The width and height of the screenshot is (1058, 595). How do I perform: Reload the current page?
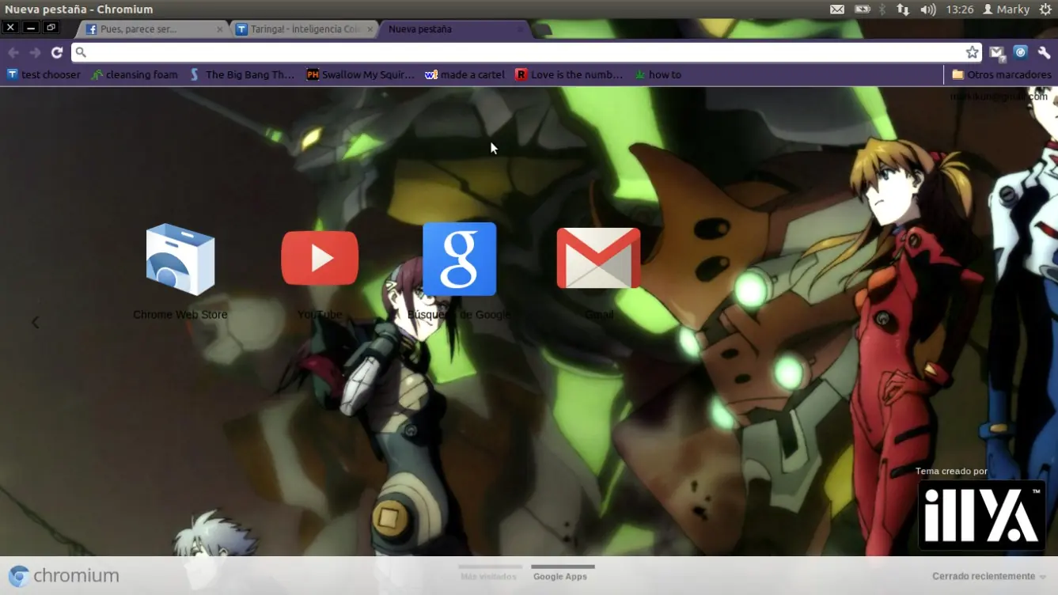(57, 52)
